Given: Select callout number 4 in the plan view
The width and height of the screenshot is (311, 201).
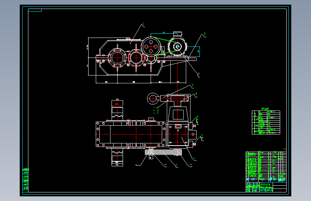Looking at the screenshot, I should tap(196, 94).
